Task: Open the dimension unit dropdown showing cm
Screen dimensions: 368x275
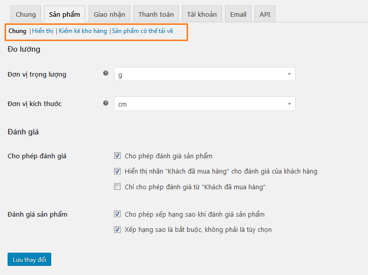Action: tap(204, 104)
